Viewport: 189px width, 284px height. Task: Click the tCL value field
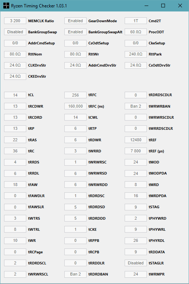tap(15, 95)
